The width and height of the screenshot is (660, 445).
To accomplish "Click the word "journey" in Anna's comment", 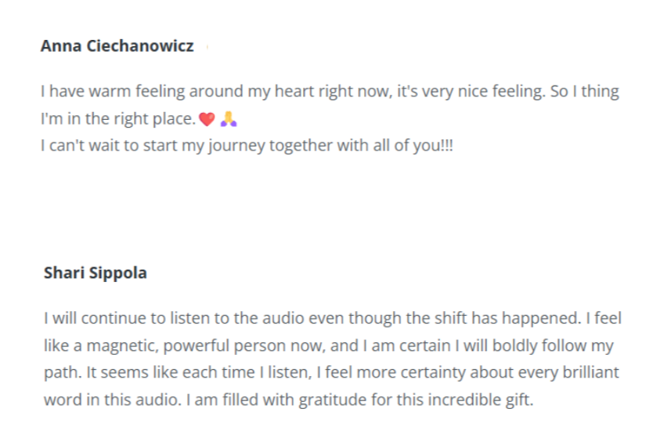I will [236, 146].
